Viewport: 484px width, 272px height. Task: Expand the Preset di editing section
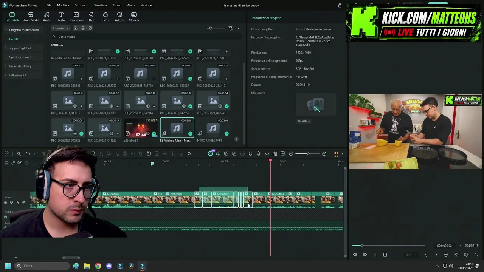(6, 66)
